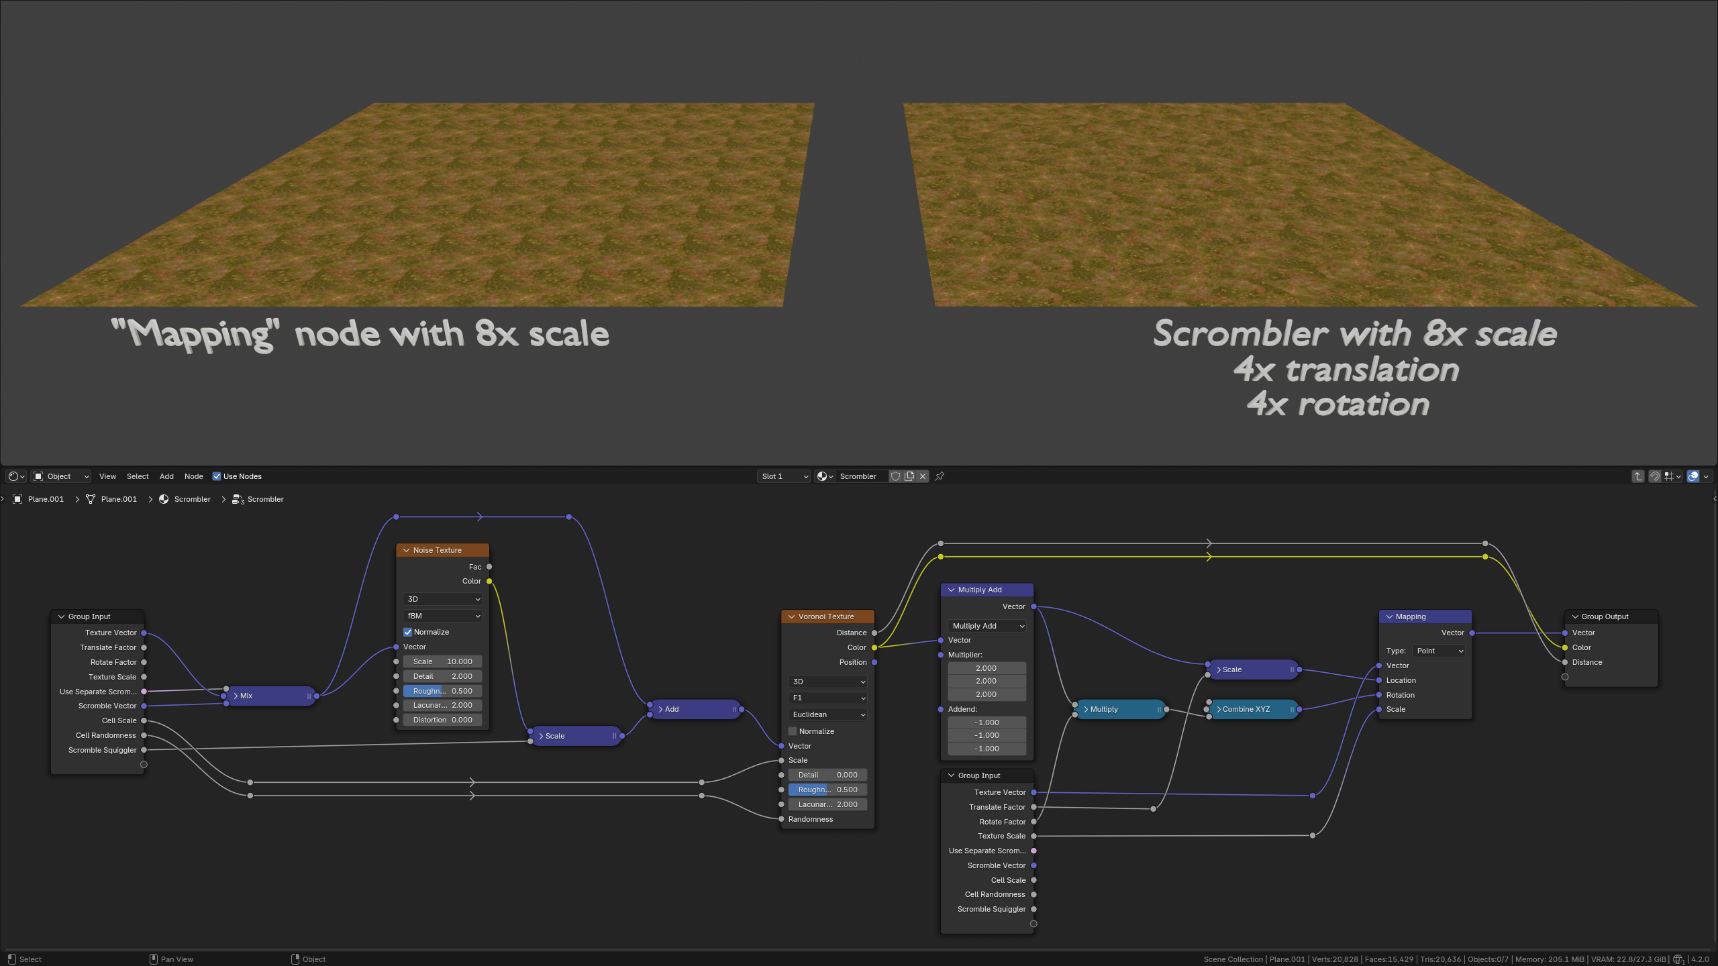Screen dimensions: 1718x966
Task: Click the pin node tree icon
Action: (940, 476)
